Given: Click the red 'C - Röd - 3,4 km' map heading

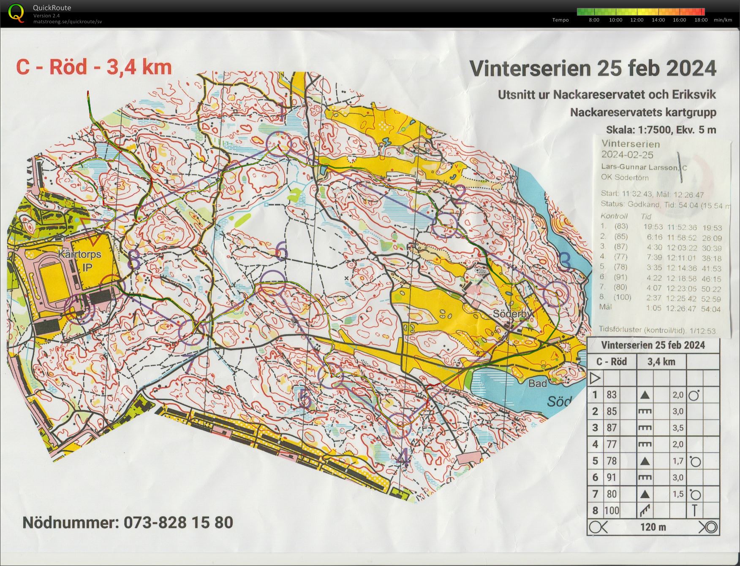Looking at the screenshot, I should pyautogui.click(x=94, y=67).
